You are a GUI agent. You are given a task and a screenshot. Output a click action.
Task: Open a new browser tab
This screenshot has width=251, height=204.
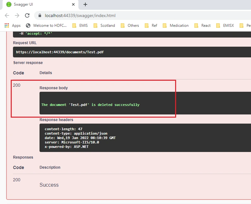[x=85, y=4]
